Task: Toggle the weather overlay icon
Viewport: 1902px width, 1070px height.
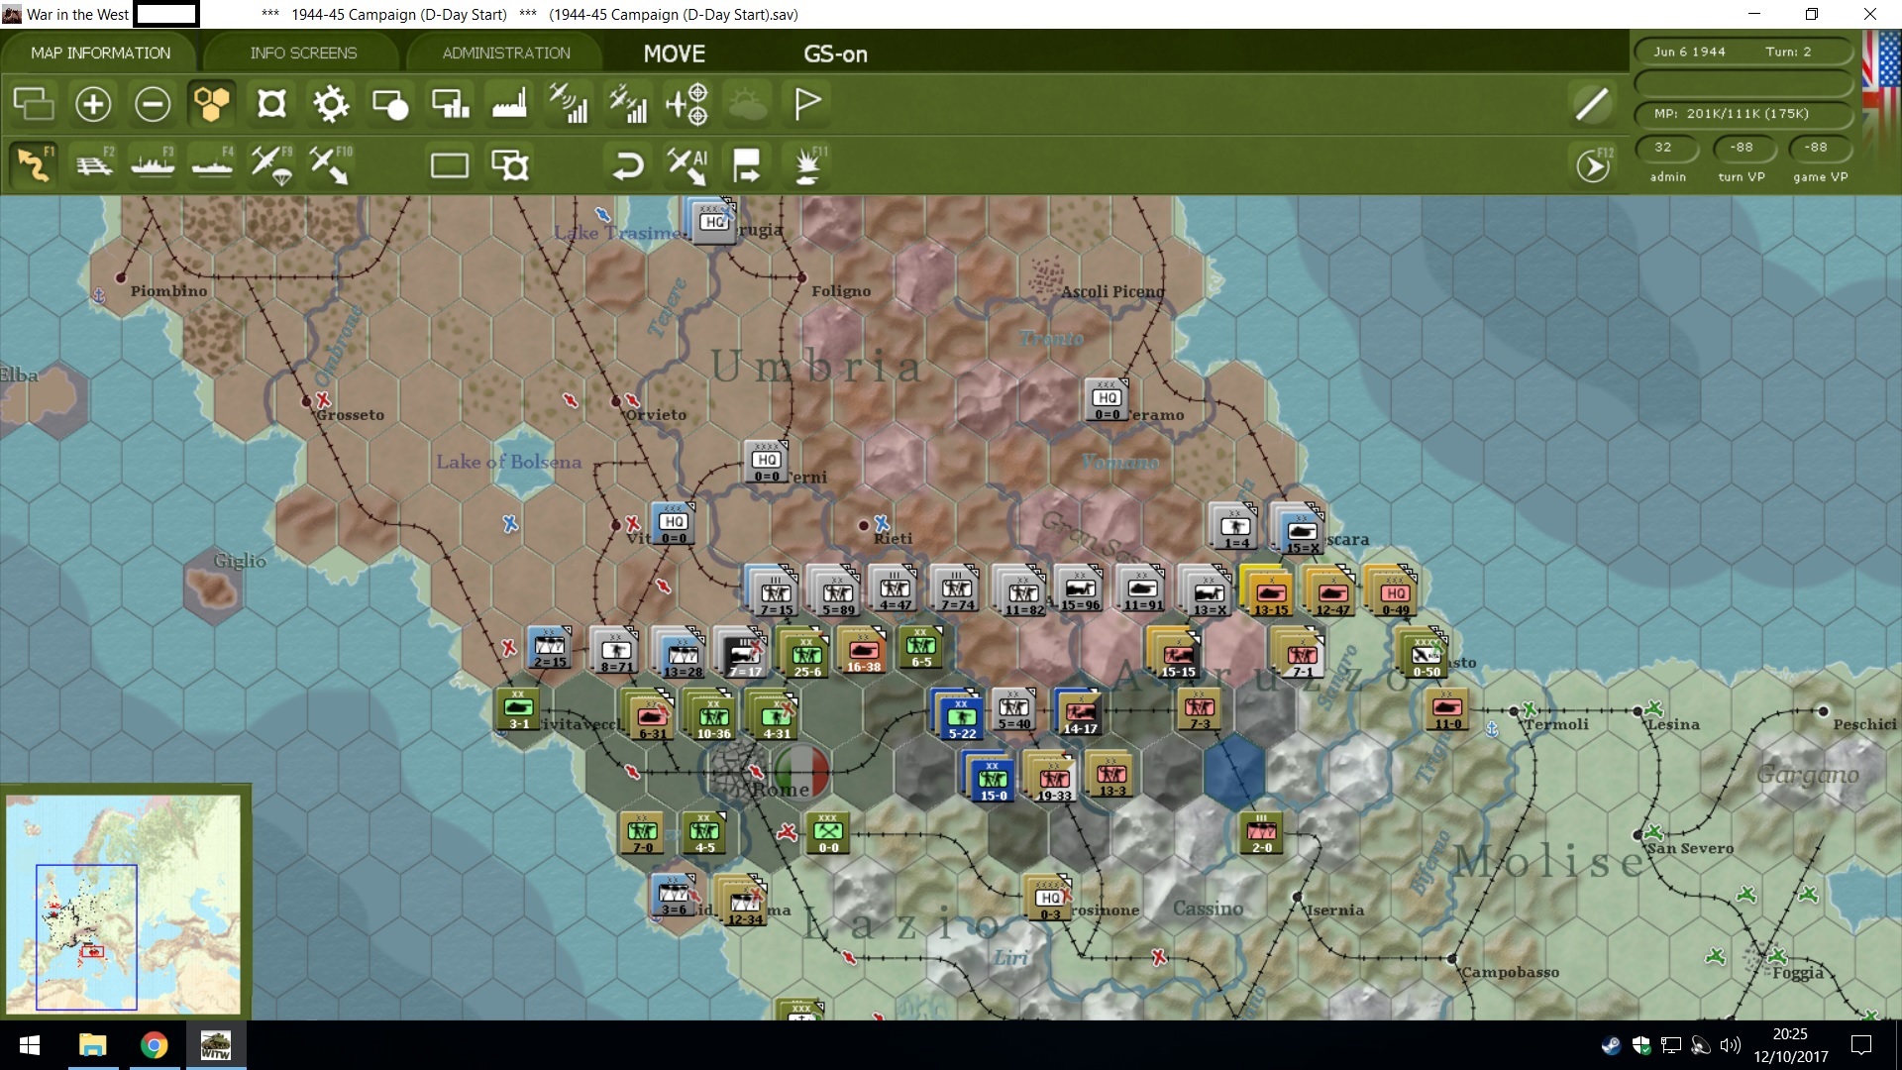Action: [747, 103]
